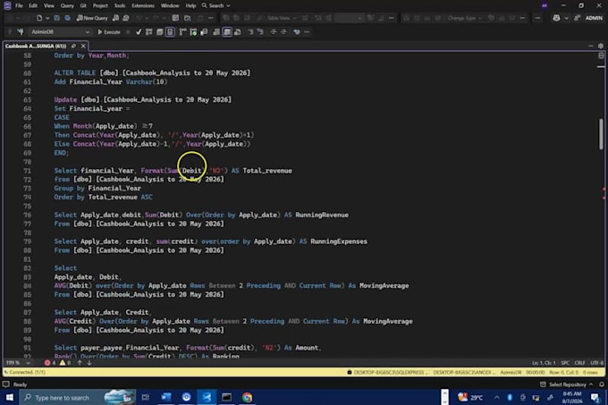608x405 pixels.
Task: Pin the Cashbook query tab
Action: (73, 46)
